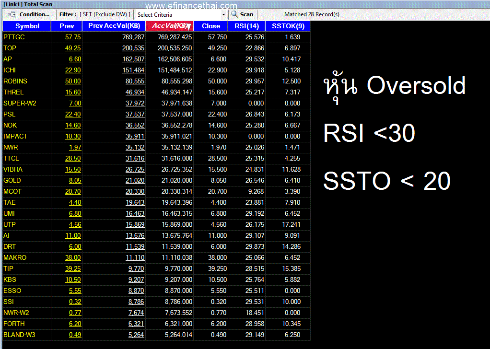
Task: Select the NOK symbol
Action: [10, 125]
